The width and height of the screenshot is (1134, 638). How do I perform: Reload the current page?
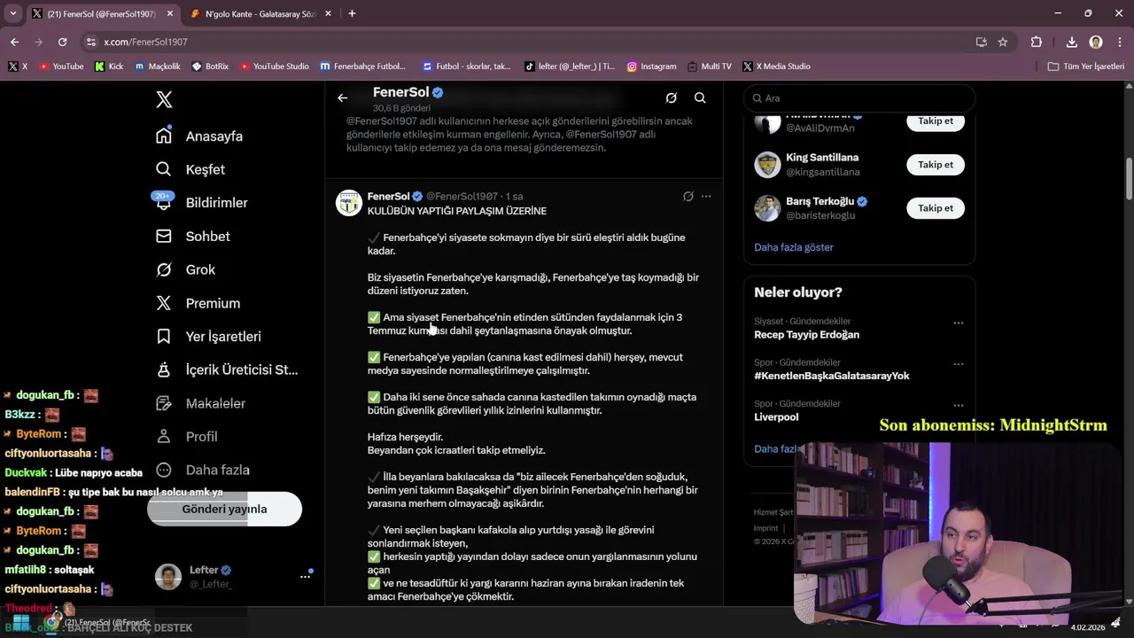click(x=62, y=42)
